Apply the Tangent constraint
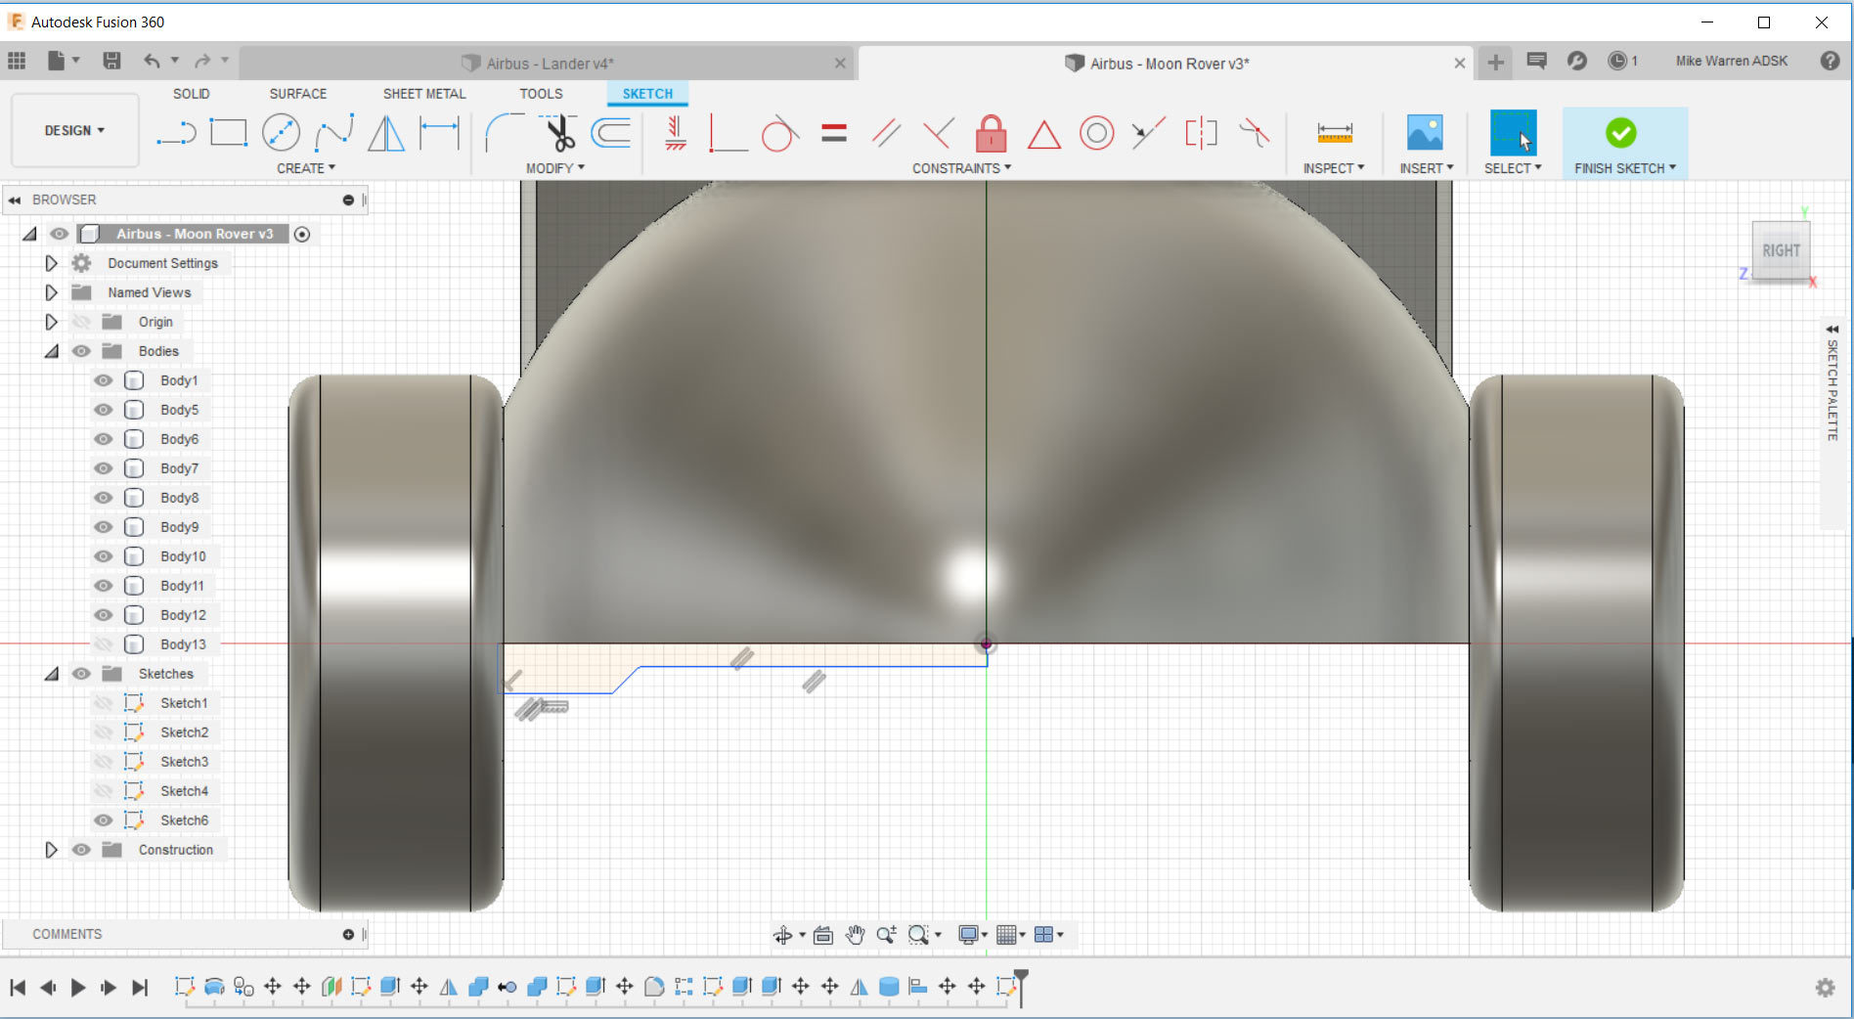This screenshot has height=1019, width=1854. coord(779,133)
